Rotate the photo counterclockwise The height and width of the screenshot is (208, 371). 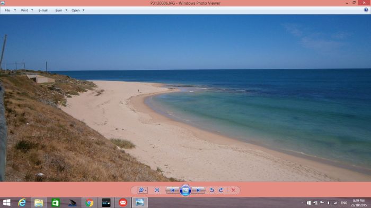(x=212, y=191)
